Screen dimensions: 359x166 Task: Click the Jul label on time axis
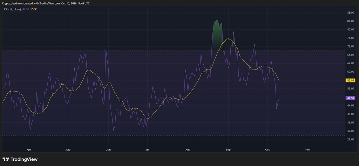pyautogui.click(x=148, y=150)
